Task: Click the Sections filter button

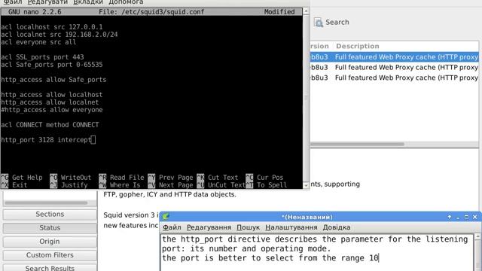Action: coord(50,214)
